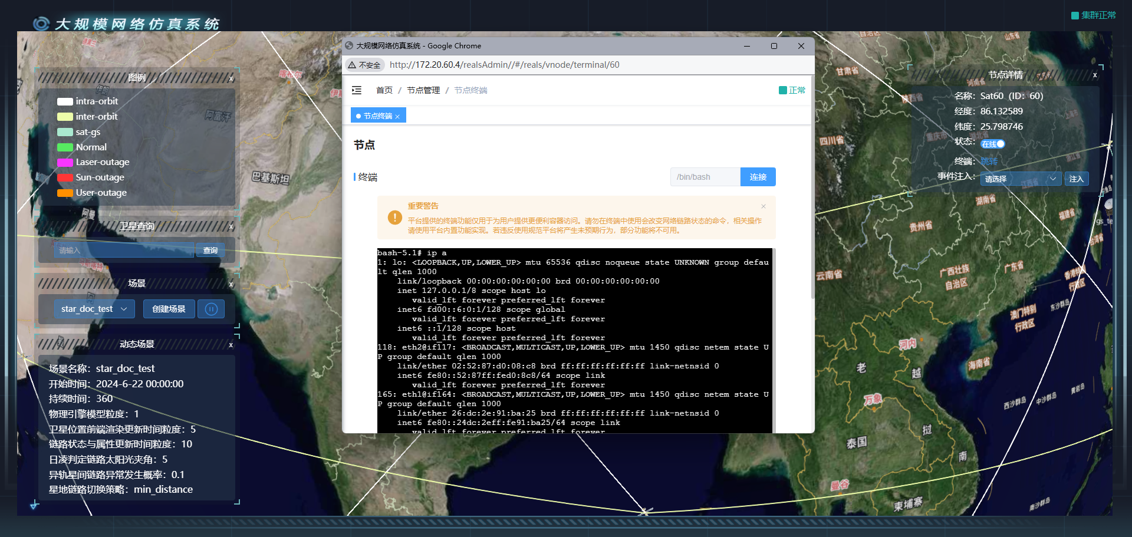Click the Laser-outage magenta legend swatch
This screenshot has height=537, width=1132.
(x=65, y=162)
